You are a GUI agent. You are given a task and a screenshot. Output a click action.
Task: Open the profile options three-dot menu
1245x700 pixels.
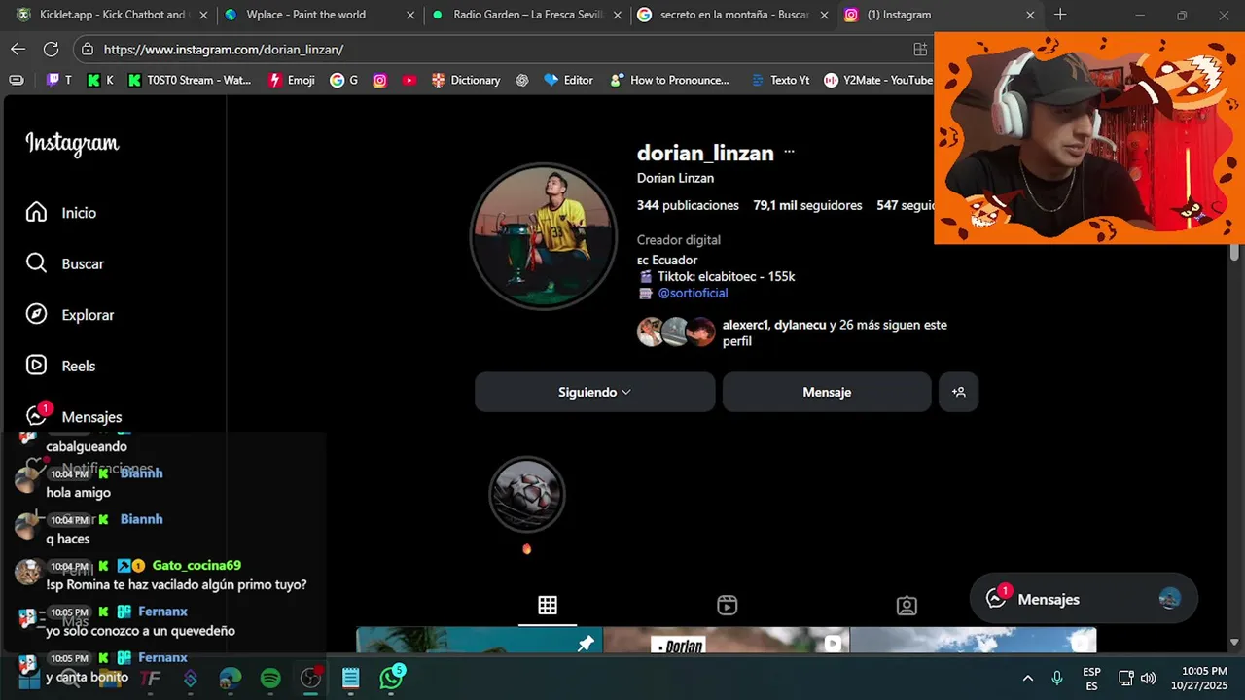point(789,152)
